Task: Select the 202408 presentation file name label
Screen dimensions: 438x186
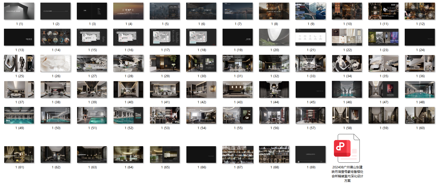Action: (347, 174)
